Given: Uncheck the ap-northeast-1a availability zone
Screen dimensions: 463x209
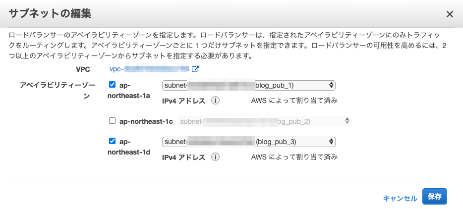Looking at the screenshot, I should click(112, 85).
